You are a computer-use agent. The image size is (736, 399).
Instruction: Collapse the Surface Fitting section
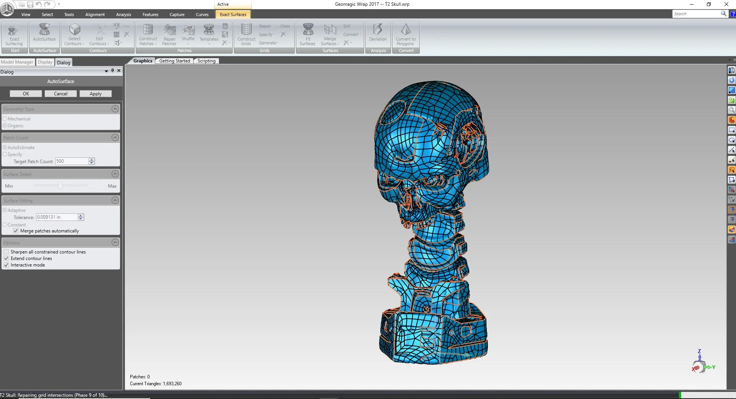115,200
